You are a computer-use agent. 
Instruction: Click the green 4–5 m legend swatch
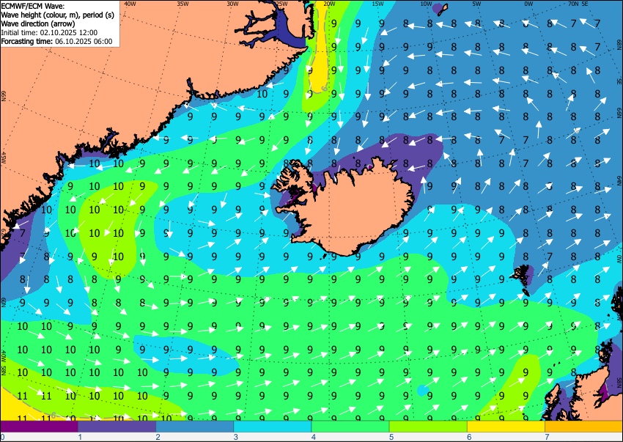pos(350,427)
